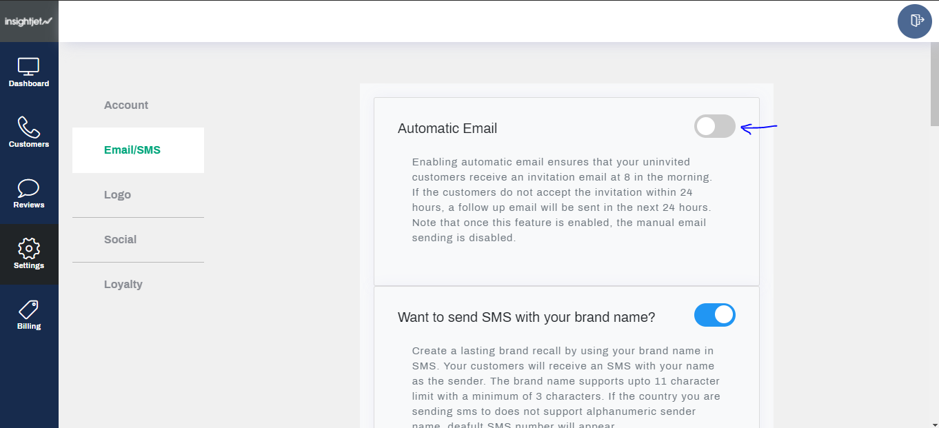Click the insightjet logo
The image size is (939, 428).
click(x=28, y=21)
